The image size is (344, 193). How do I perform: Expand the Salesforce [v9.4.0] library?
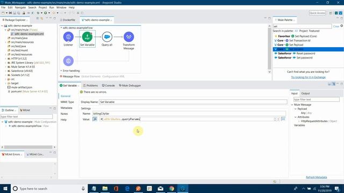(x=6, y=71)
